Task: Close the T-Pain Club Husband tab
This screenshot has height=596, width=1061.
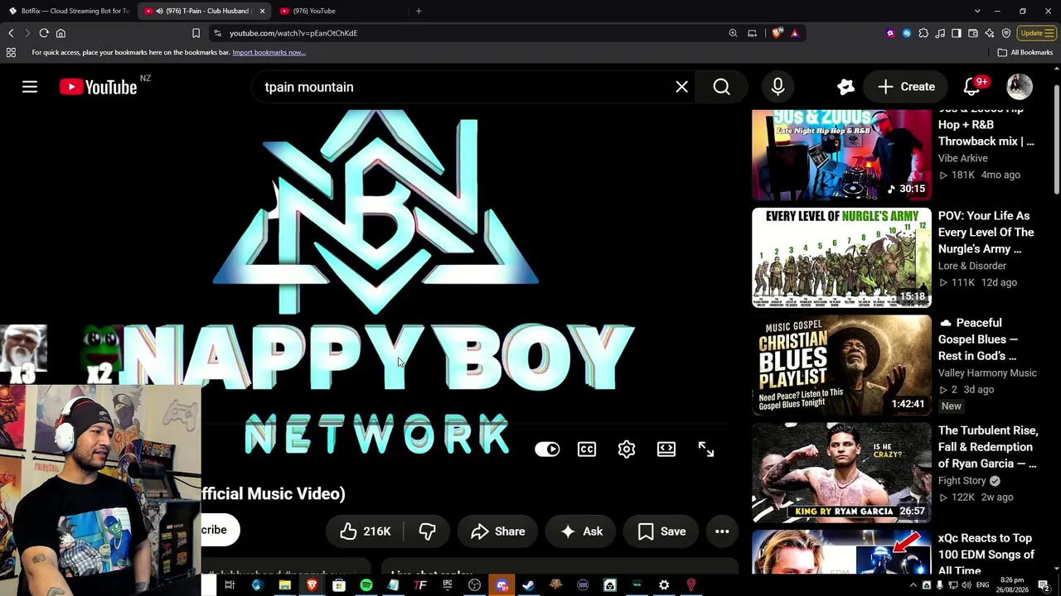Action: pos(262,11)
